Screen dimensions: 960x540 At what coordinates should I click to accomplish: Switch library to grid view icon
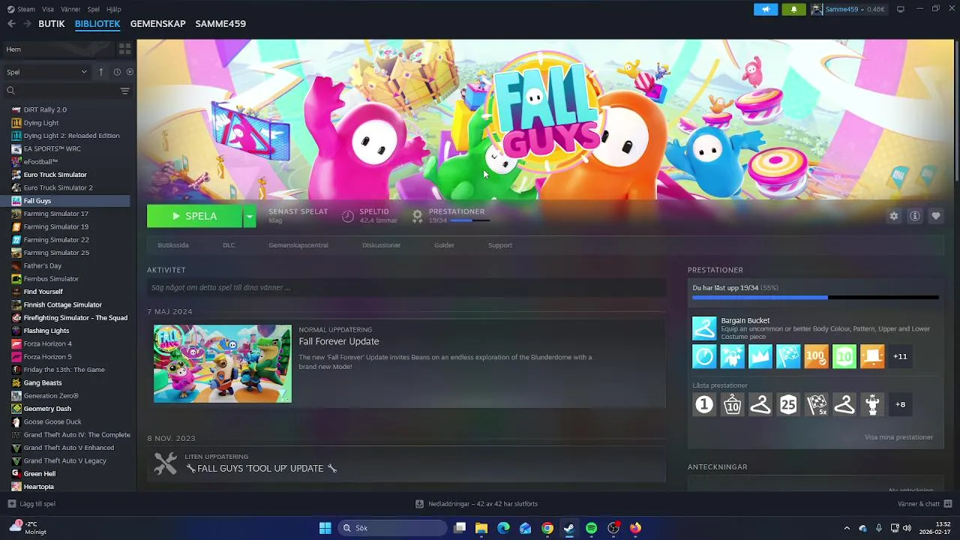[124, 49]
